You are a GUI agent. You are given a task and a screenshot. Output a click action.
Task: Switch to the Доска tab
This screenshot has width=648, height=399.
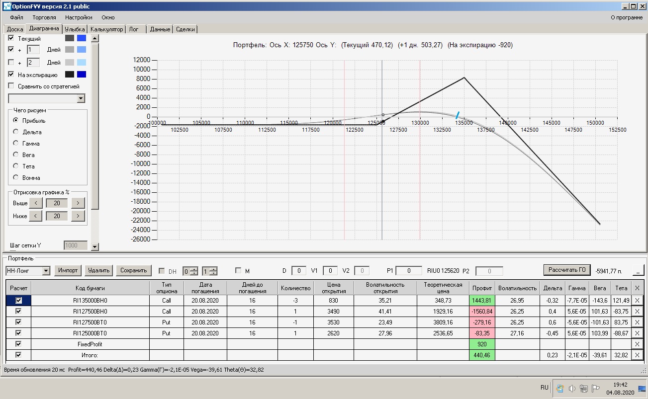pyautogui.click(x=15, y=29)
